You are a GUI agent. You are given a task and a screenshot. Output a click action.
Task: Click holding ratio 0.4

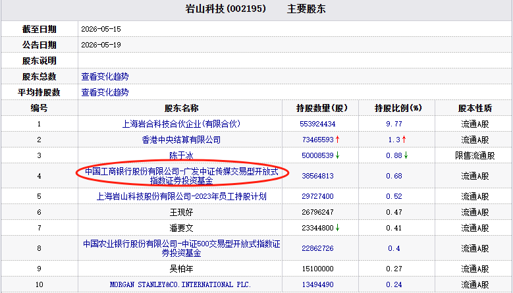click(394, 248)
